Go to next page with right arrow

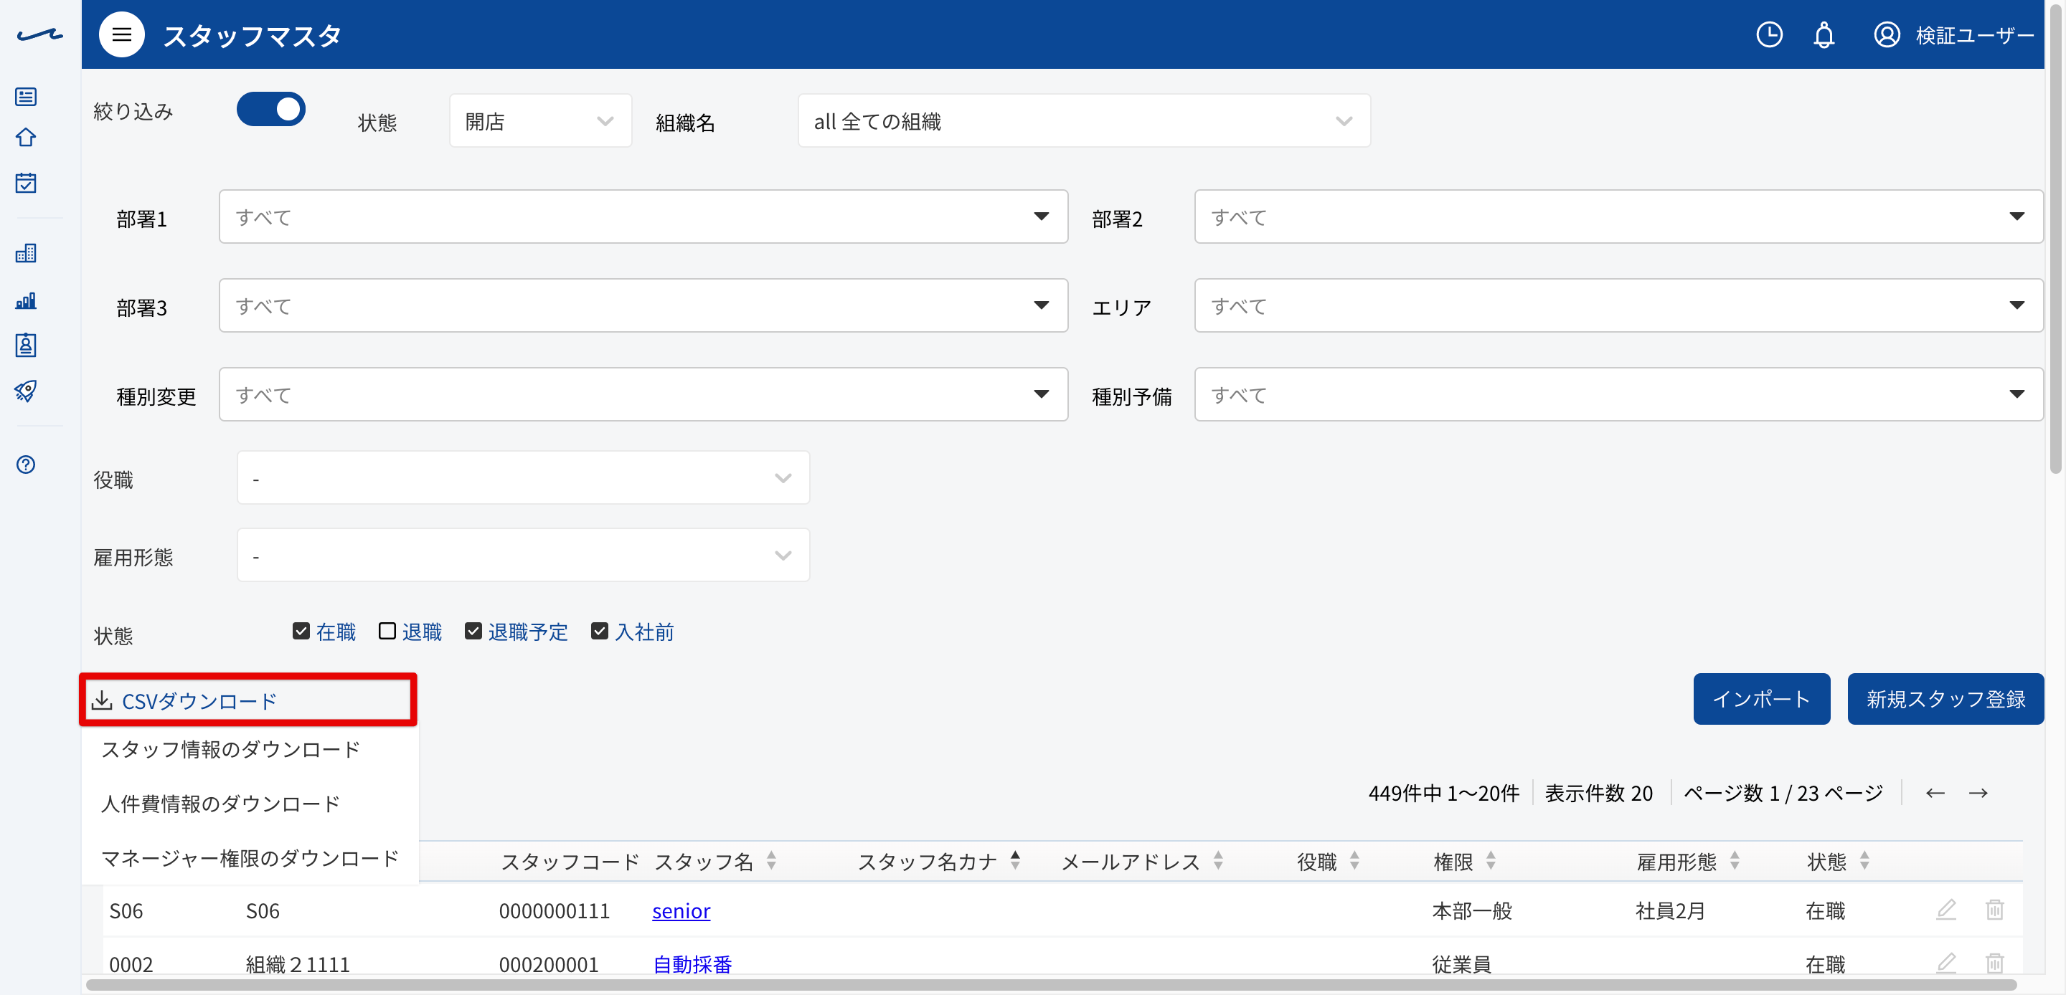pyautogui.click(x=1978, y=792)
